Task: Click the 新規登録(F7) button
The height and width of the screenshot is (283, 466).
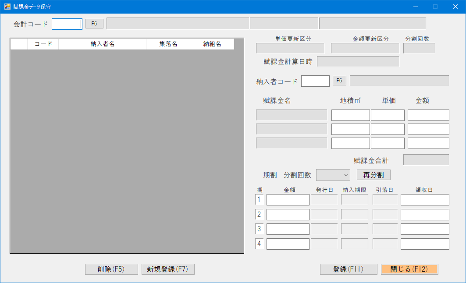Action: coord(167,269)
